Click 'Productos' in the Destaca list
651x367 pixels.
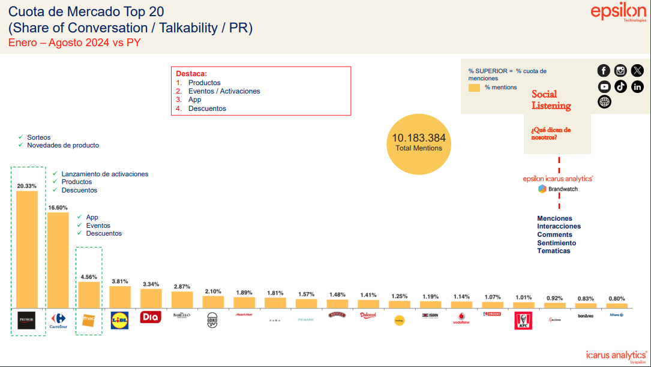pyautogui.click(x=204, y=83)
